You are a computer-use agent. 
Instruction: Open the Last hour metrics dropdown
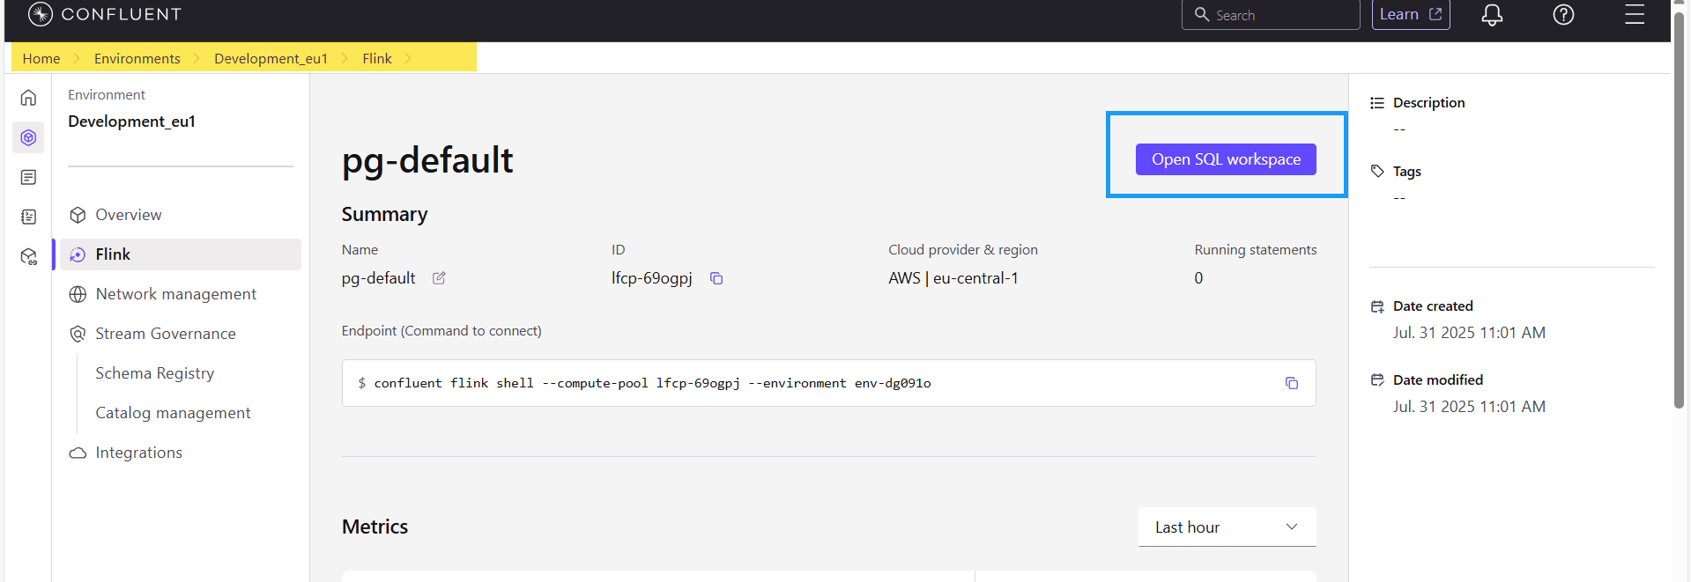coord(1227,527)
